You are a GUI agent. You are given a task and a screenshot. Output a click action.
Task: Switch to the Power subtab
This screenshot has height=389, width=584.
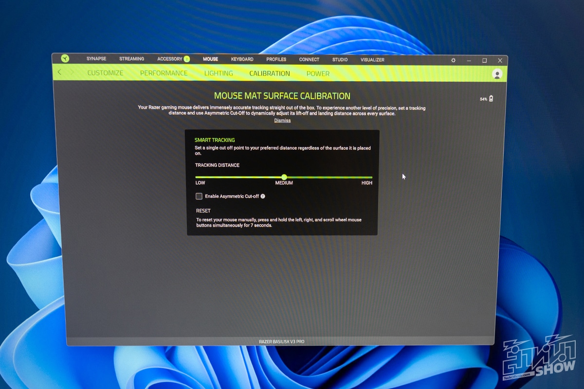click(x=318, y=74)
